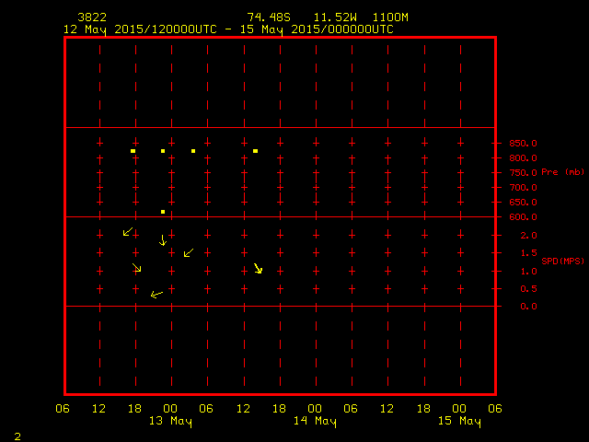Click the southwest wind arrow near 1.5 speed
589x442 pixels.
tap(189, 252)
